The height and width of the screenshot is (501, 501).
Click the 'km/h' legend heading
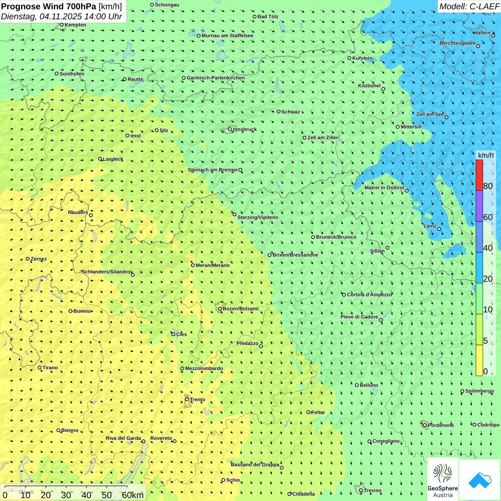pos(486,155)
